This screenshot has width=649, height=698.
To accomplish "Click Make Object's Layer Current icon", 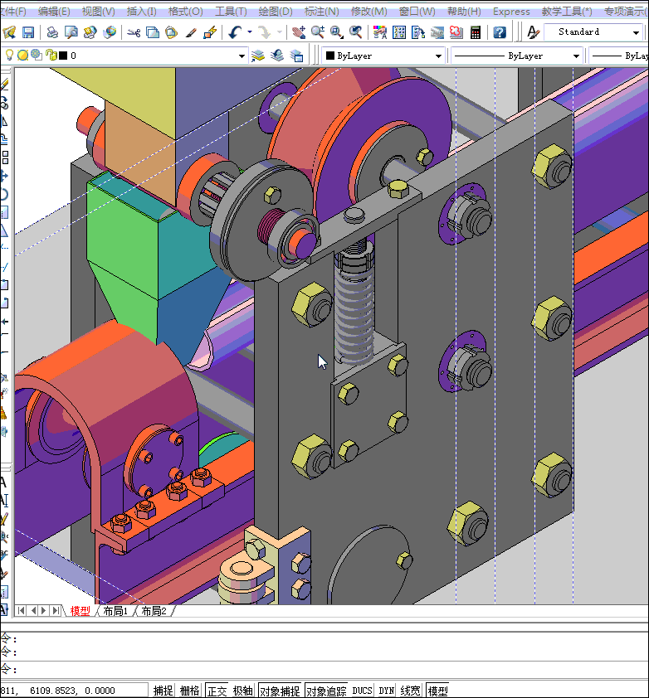I will pos(258,56).
